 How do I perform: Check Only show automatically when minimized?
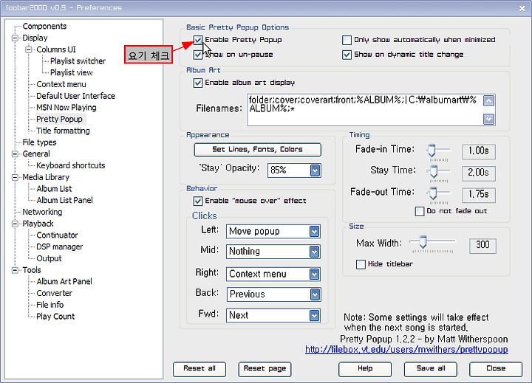347,40
